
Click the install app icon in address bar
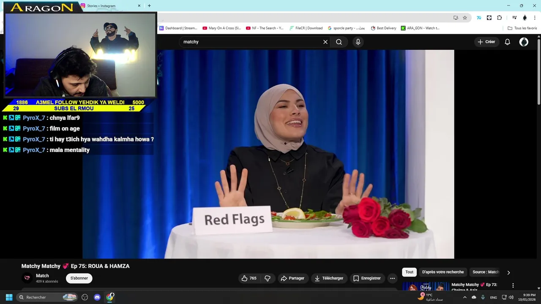(x=456, y=18)
